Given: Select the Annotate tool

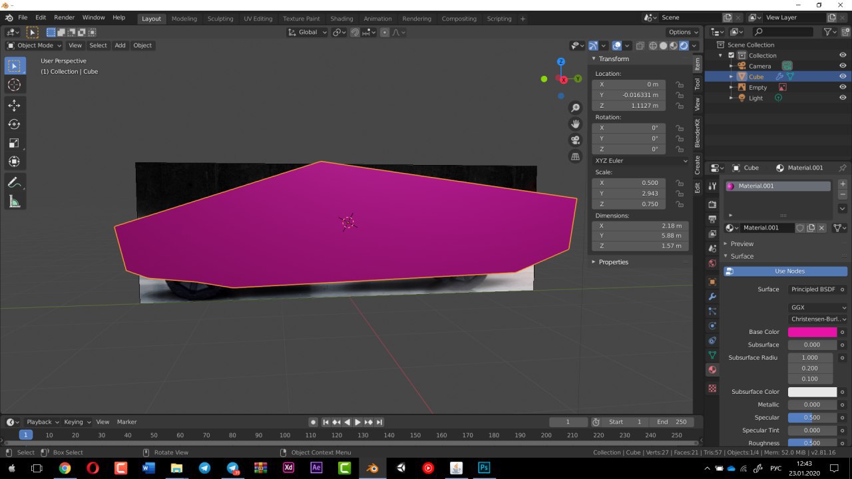Looking at the screenshot, I should 15,182.
